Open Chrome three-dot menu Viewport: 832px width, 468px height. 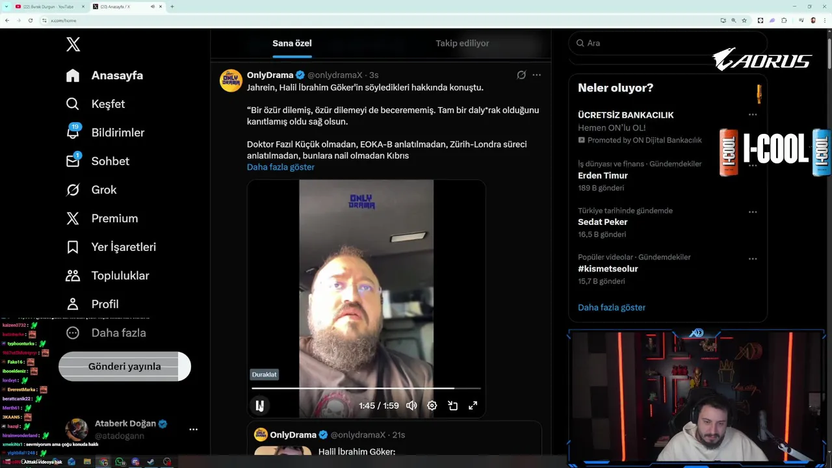pos(824,20)
